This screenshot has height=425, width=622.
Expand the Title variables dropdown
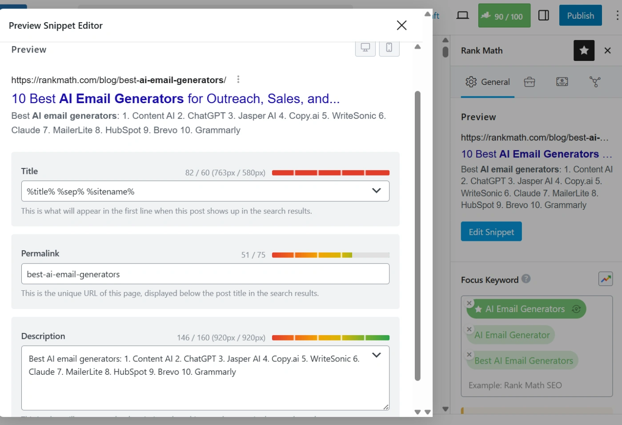coord(376,191)
